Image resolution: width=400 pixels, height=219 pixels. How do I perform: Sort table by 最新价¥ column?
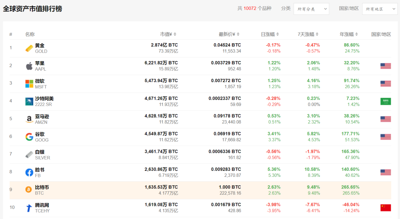(229, 34)
